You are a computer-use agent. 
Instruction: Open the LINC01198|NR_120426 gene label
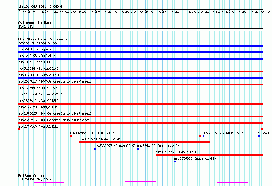(36, 179)
